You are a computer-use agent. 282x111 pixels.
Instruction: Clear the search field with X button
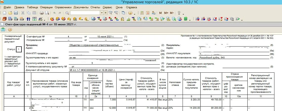click(105, 13)
